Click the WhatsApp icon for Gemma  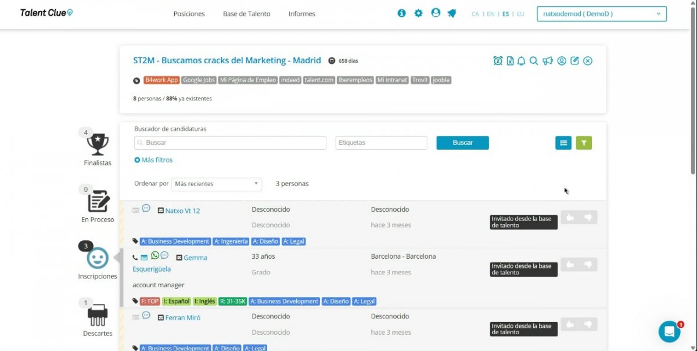point(155,256)
